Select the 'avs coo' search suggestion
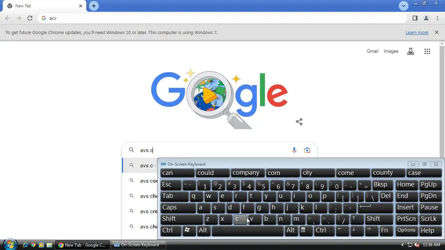Image resolution: width=445 pixels, height=250 pixels. tap(140, 181)
